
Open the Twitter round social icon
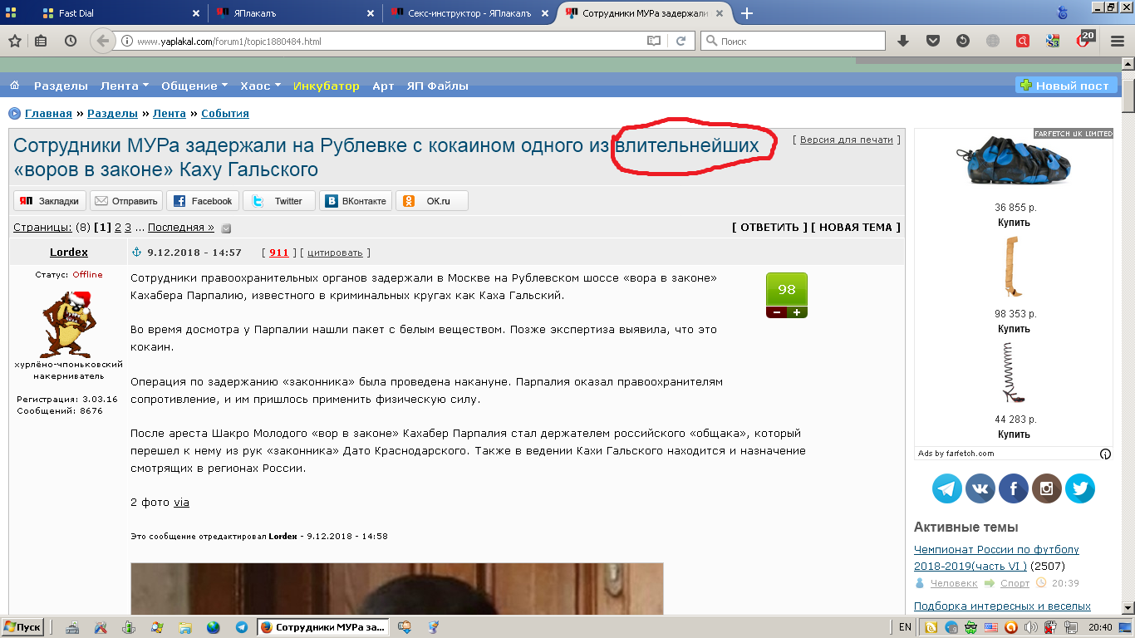pos(1080,488)
